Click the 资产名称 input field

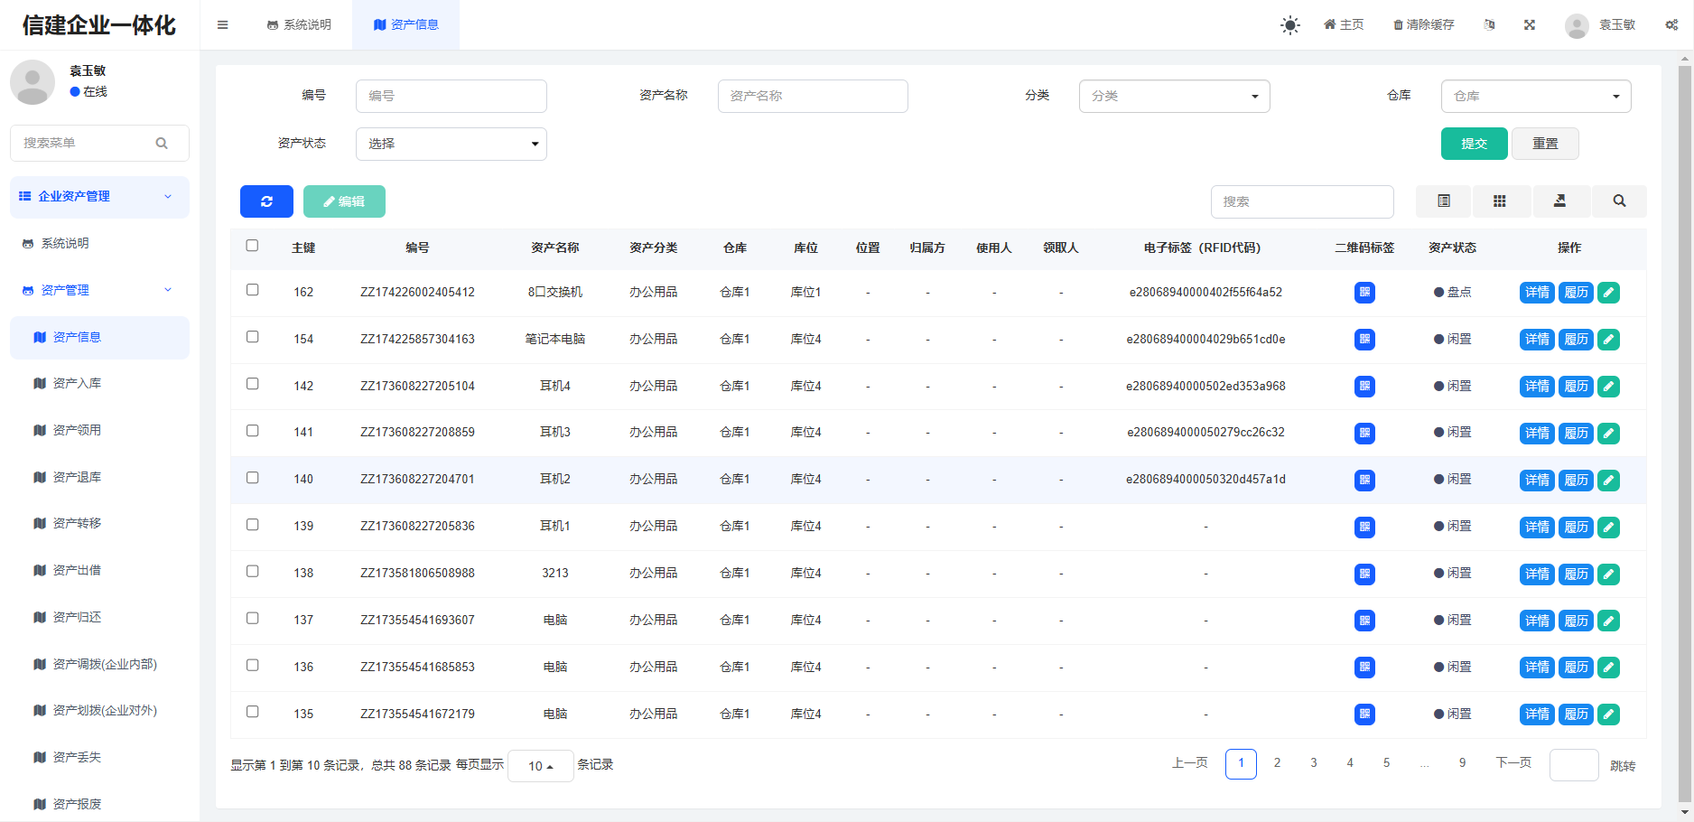pyautogui.click(x=813, y=96)
